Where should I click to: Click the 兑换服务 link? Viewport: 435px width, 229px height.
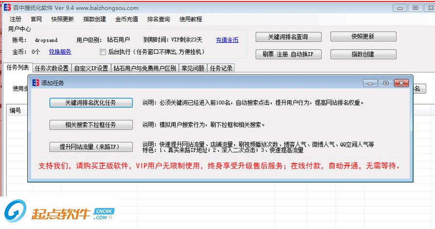tap(60, 52)
